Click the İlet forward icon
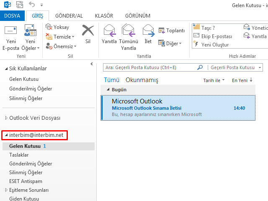The width and height of the screenshot is (268, 201). pos(148,31)
